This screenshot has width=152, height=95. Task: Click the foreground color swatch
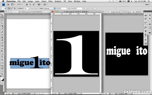pyautogui.click(x=1, y=79)
